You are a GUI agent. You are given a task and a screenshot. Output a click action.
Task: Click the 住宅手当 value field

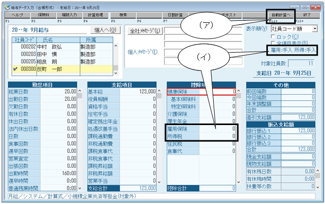click(x=138, y=114)
